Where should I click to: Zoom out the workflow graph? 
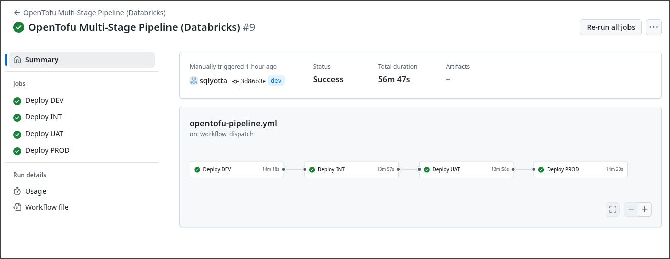pyautogui.click(x=631, y=209)
